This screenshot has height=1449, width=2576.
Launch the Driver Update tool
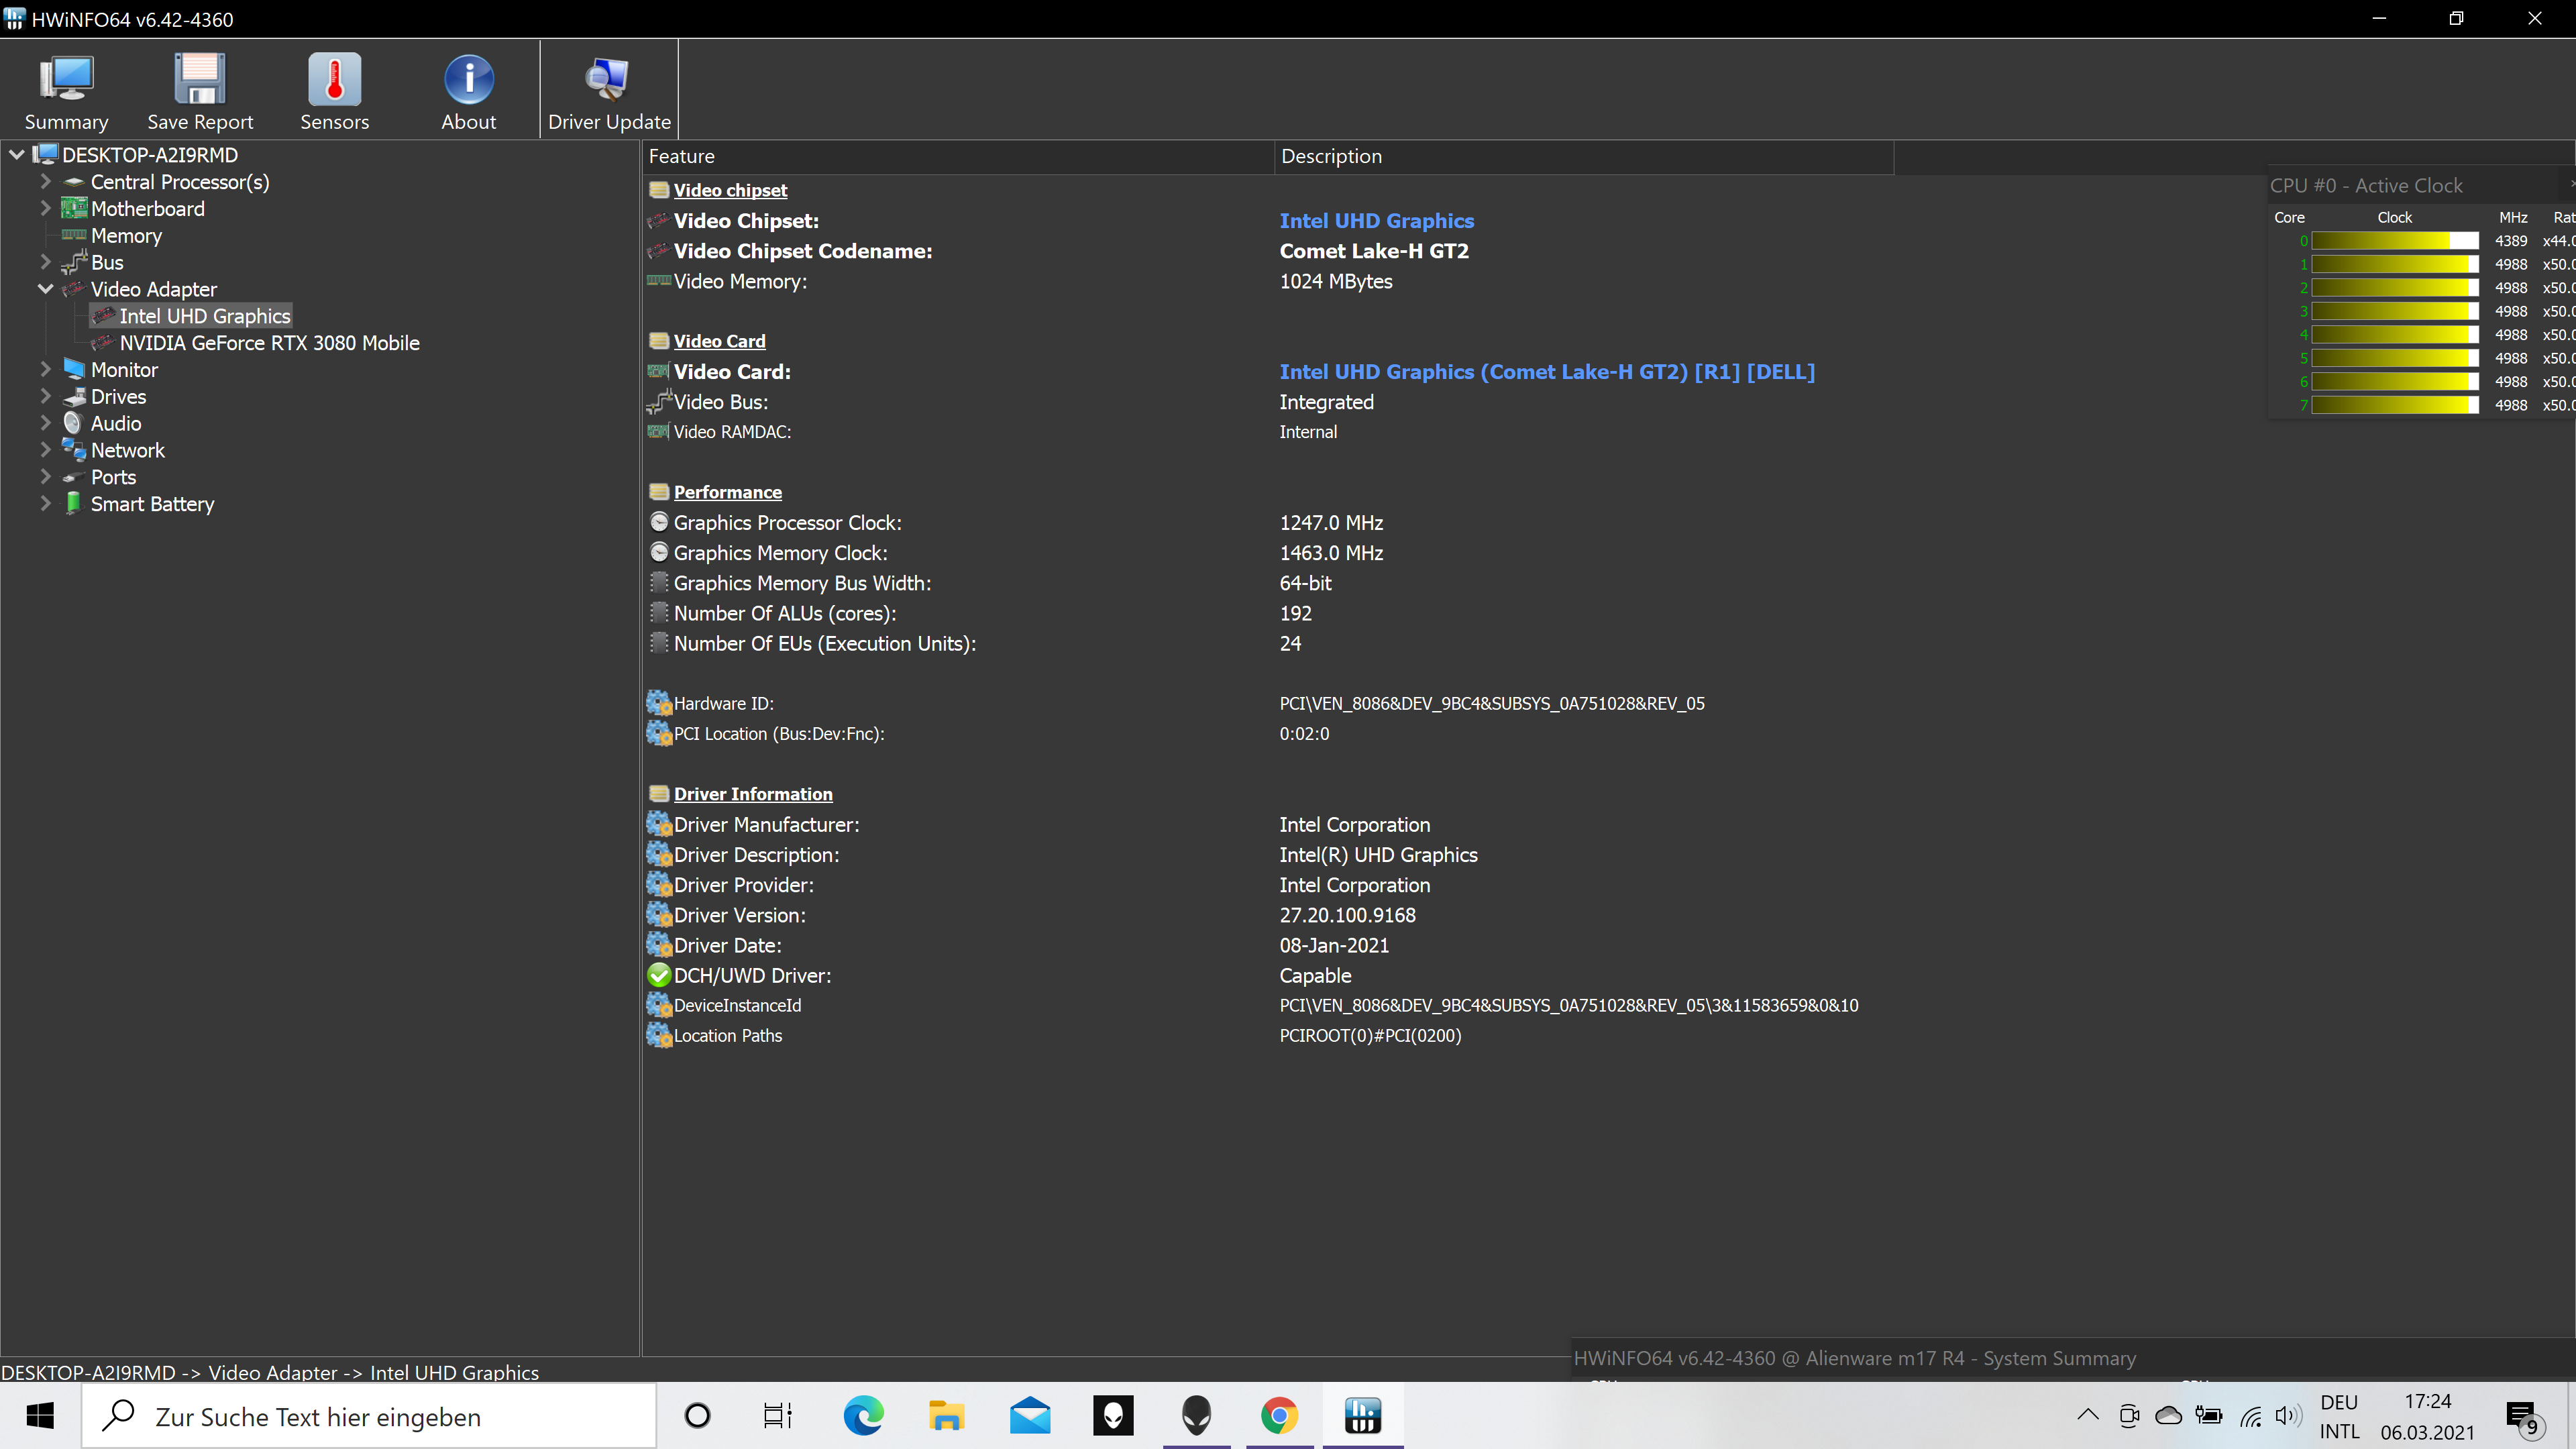(609, 91)
